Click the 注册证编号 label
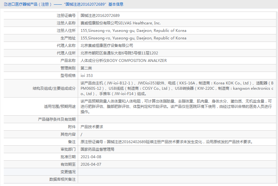 66,16
